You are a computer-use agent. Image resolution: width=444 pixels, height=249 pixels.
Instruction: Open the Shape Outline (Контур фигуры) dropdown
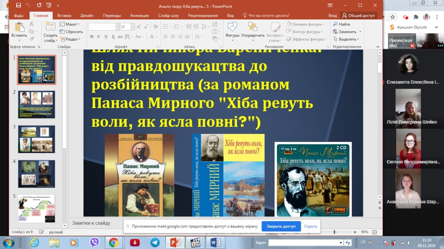click(x=305, y=32)
